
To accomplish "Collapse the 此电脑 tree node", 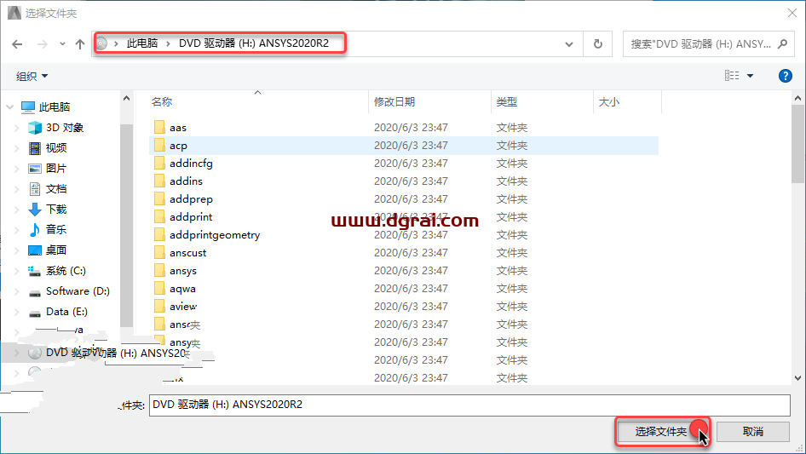I will tap(9, 107).
